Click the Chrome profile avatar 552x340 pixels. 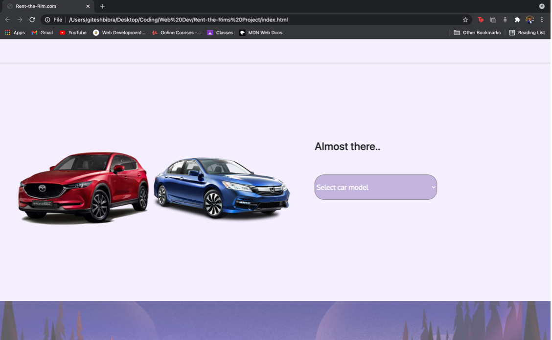click(x=529, y=20)
